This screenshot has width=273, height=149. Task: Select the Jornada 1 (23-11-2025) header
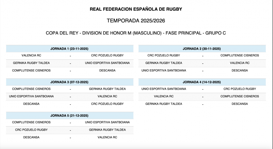tap(69, 49)
